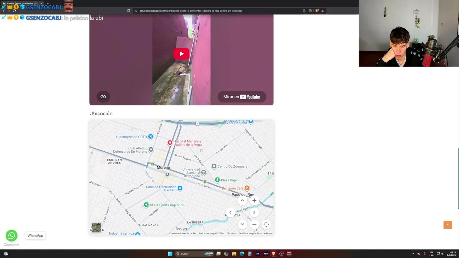Click the WhatsApp label tooltip
This screenshot has width=459, height=258.
(x=35, y=235)
